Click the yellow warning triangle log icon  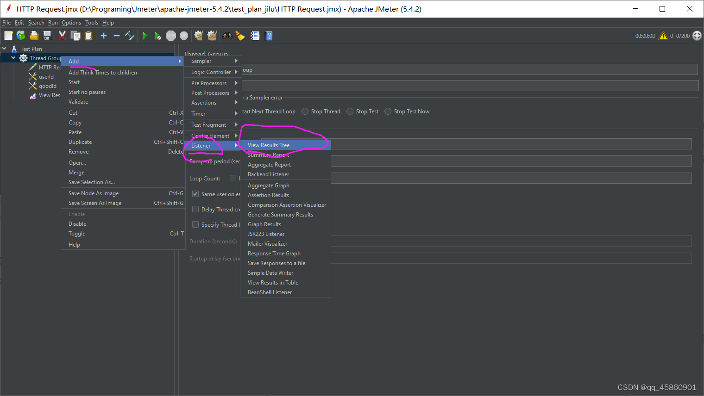tap(663, 36)
